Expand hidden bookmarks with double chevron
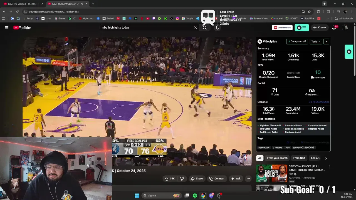The image size is (356, 200). (x=327, y=19)
